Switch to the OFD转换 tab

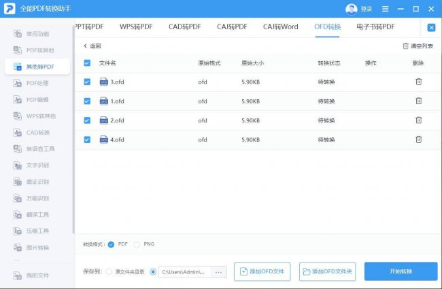click(327, 27)
